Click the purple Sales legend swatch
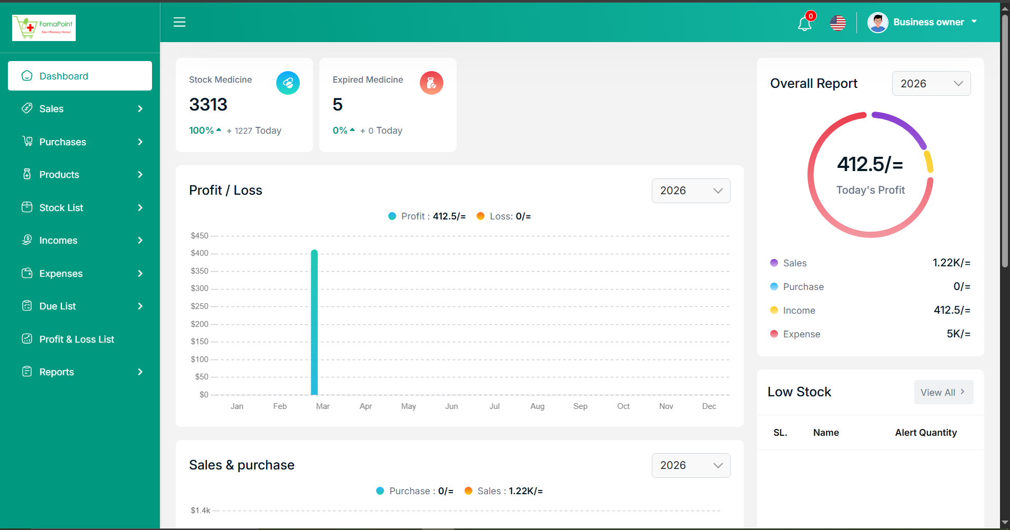The image size is (1010, 530). (x=774, y=263)
